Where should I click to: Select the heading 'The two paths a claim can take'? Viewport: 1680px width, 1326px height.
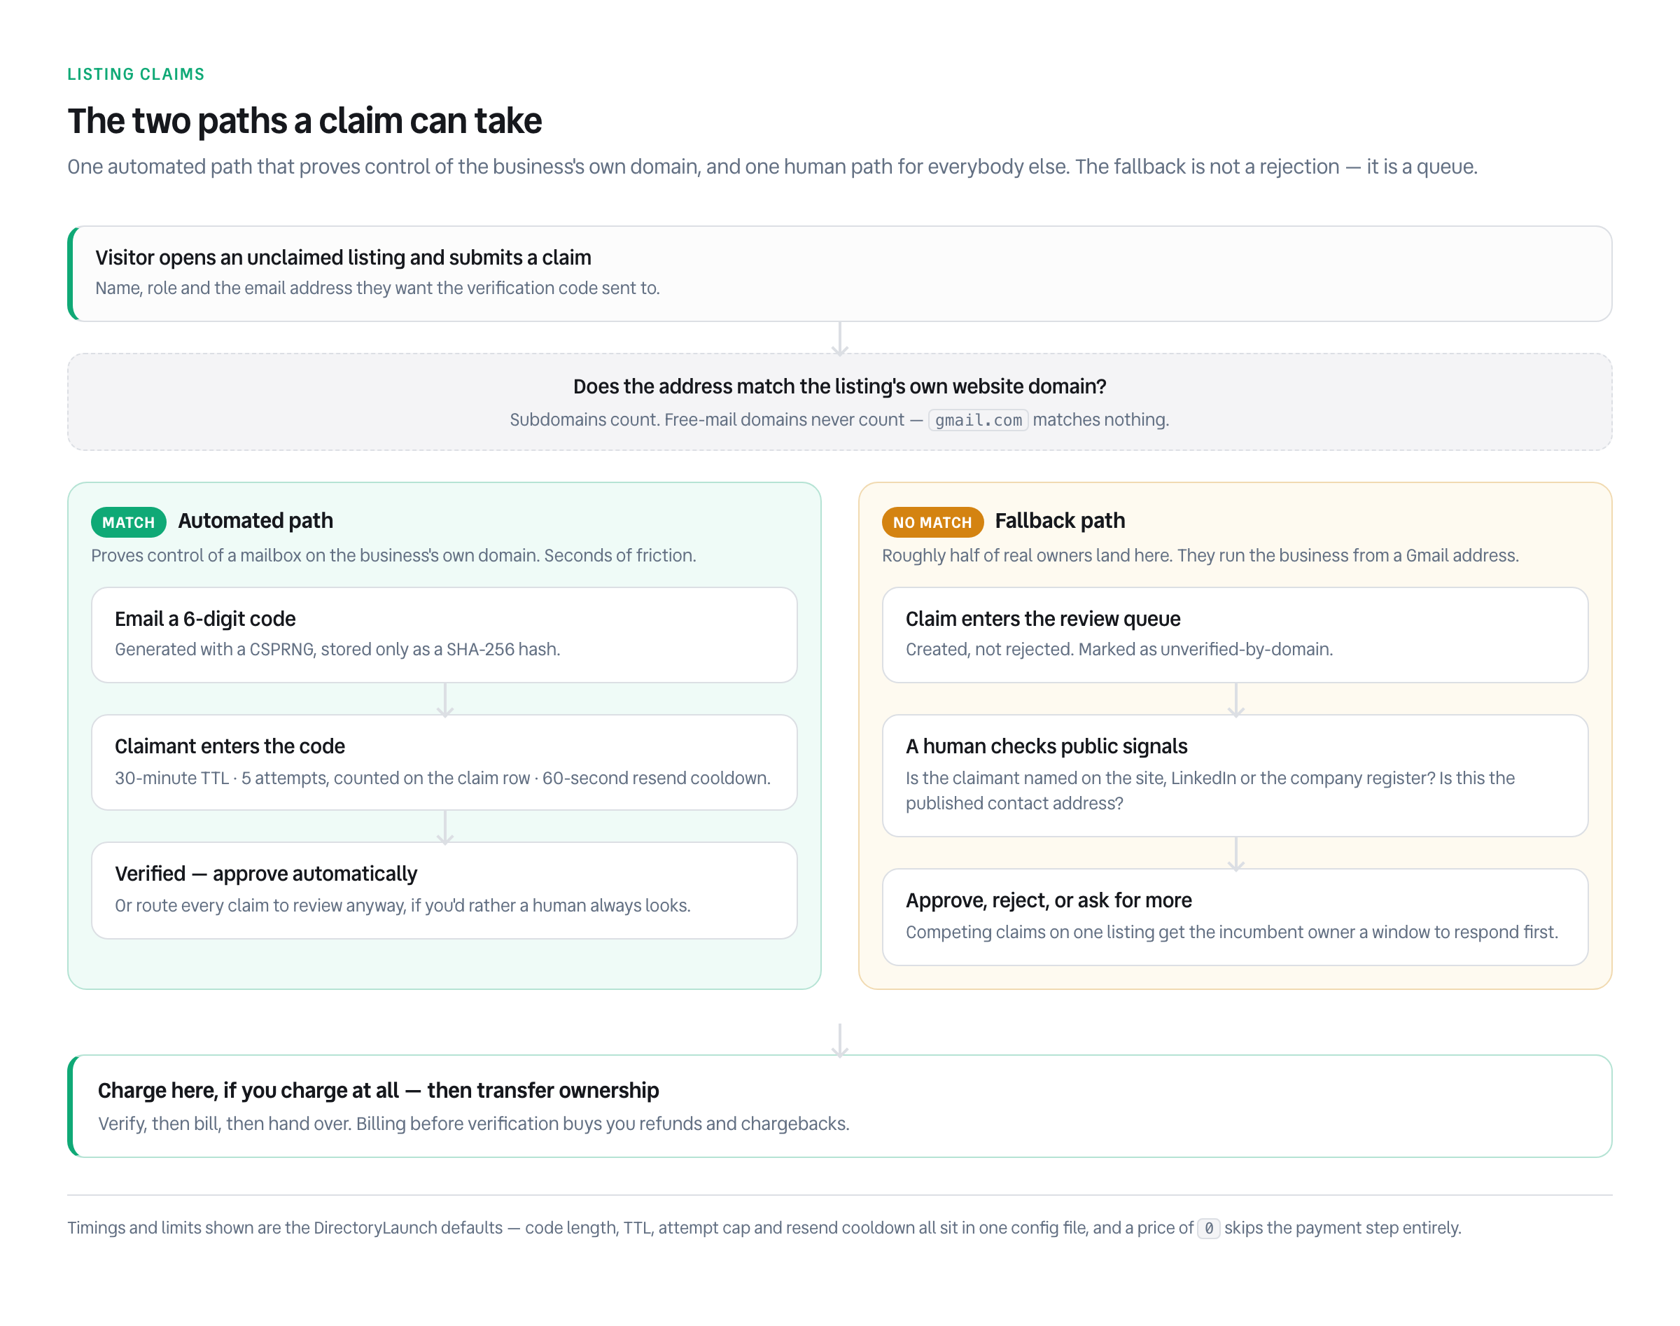click(x=304, y=120)
